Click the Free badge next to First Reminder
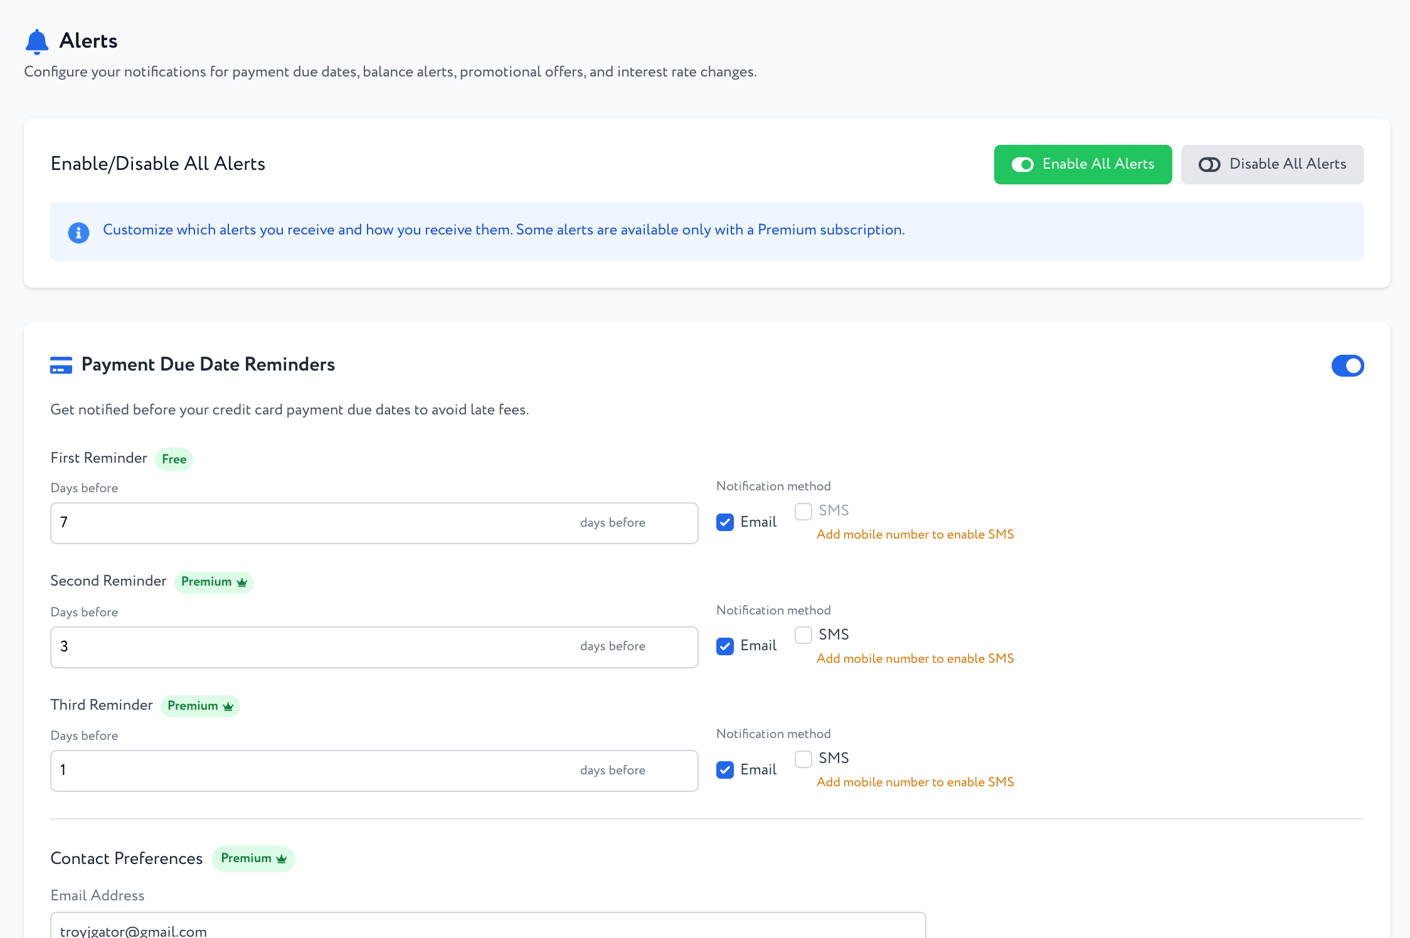1410x938 pixels. point(174,459)
